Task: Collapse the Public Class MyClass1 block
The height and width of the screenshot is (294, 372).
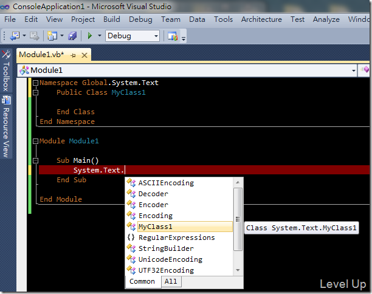Action: [35, 92]
